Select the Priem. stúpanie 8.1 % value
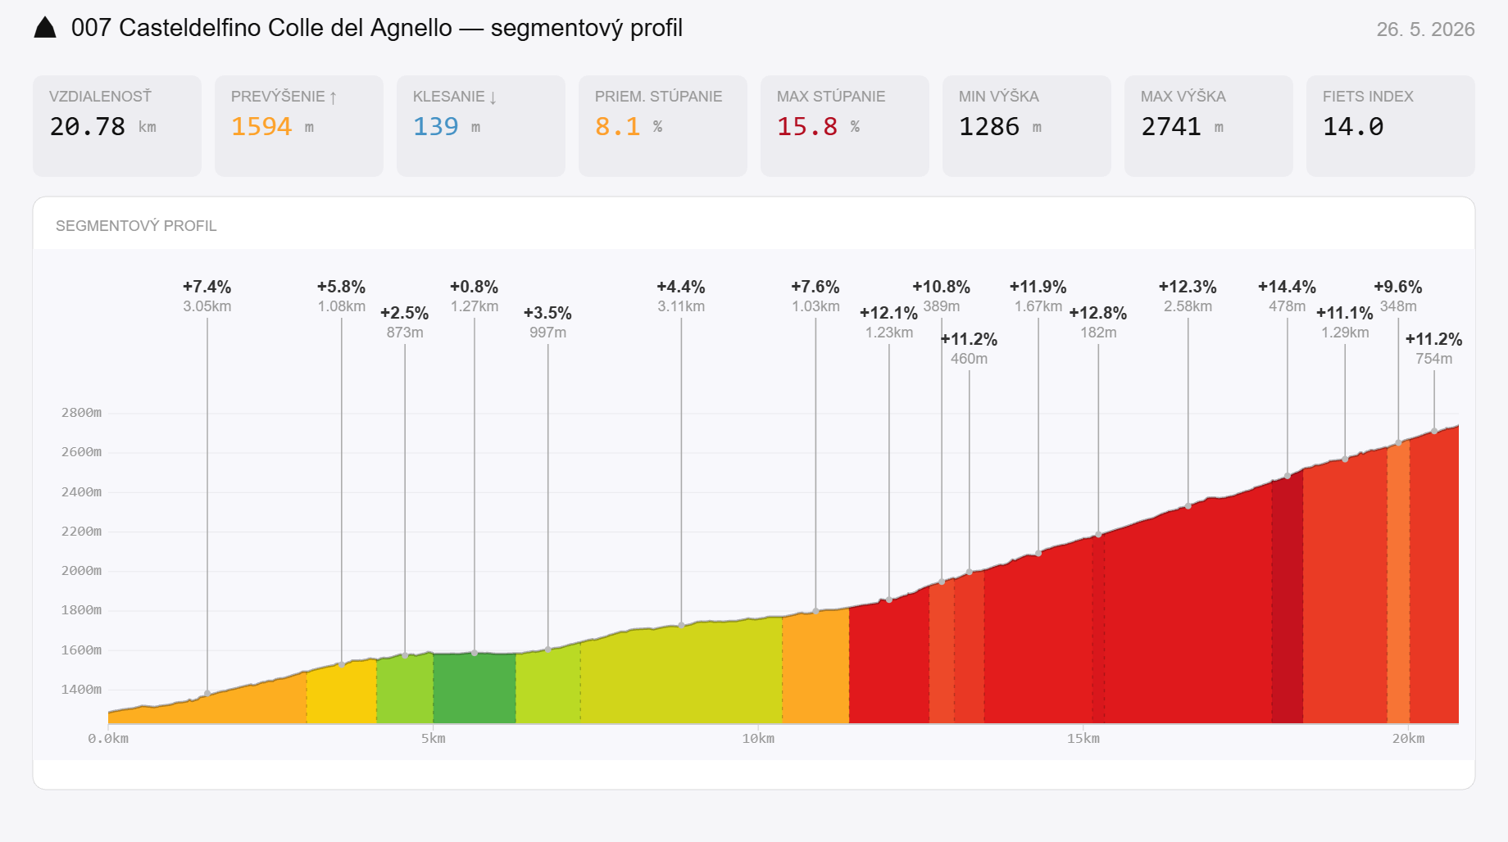This screenshot has height=842, width=1508. coord(629,127)
